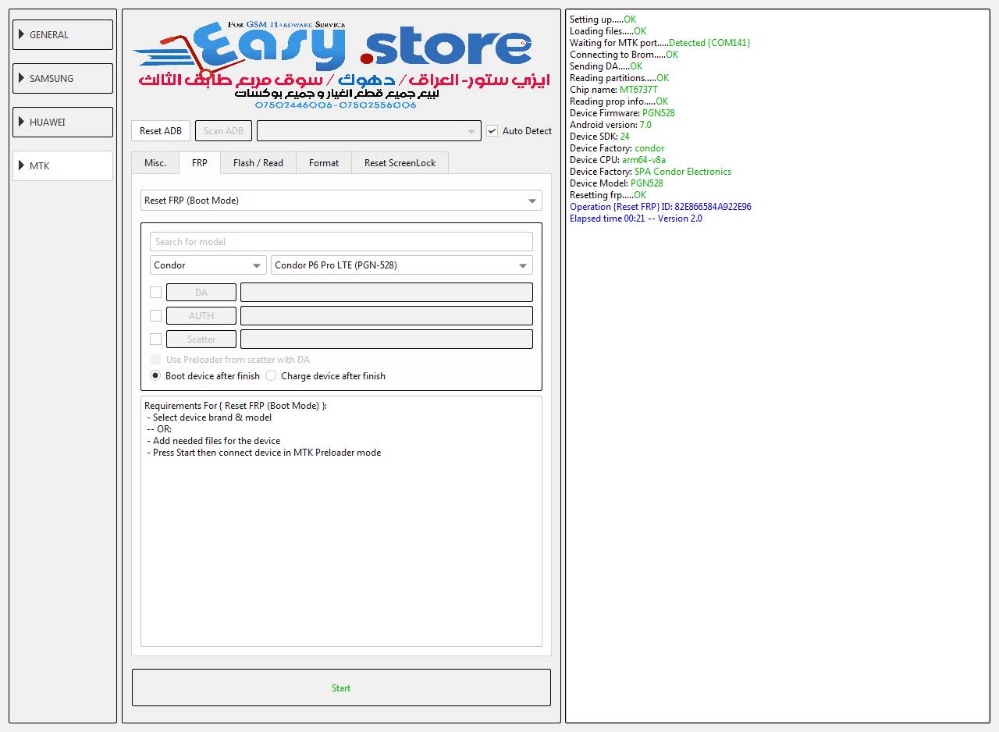Viewport: 999px width, 732px height.
Task: Click the Resetting frp OK log line
Action: point(608,195)
